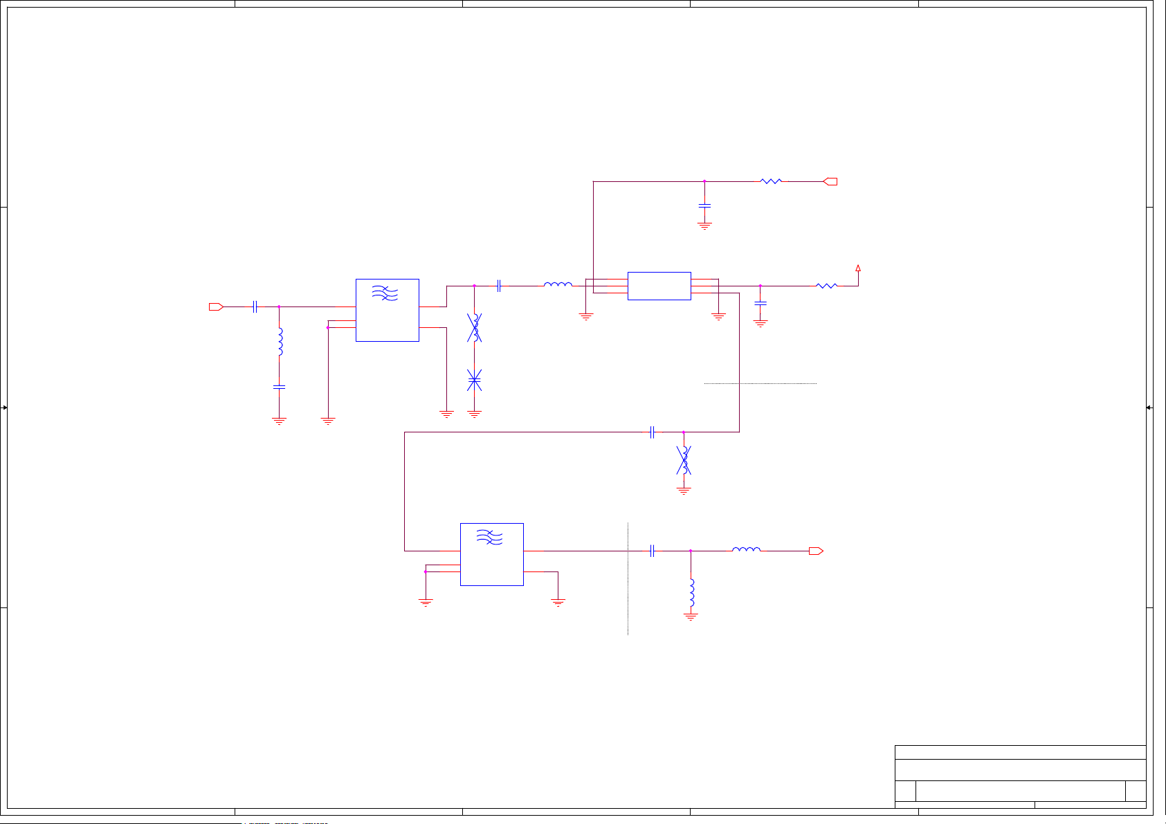Image resolution: width=1166 pixels, height=824 pixels.
Task: Select the crossed-out inductor after the upper filter
Action: tap(474, 327)
